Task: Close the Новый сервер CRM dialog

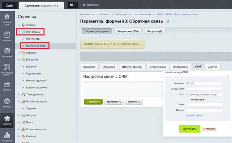Action: [x=228, y=76]
